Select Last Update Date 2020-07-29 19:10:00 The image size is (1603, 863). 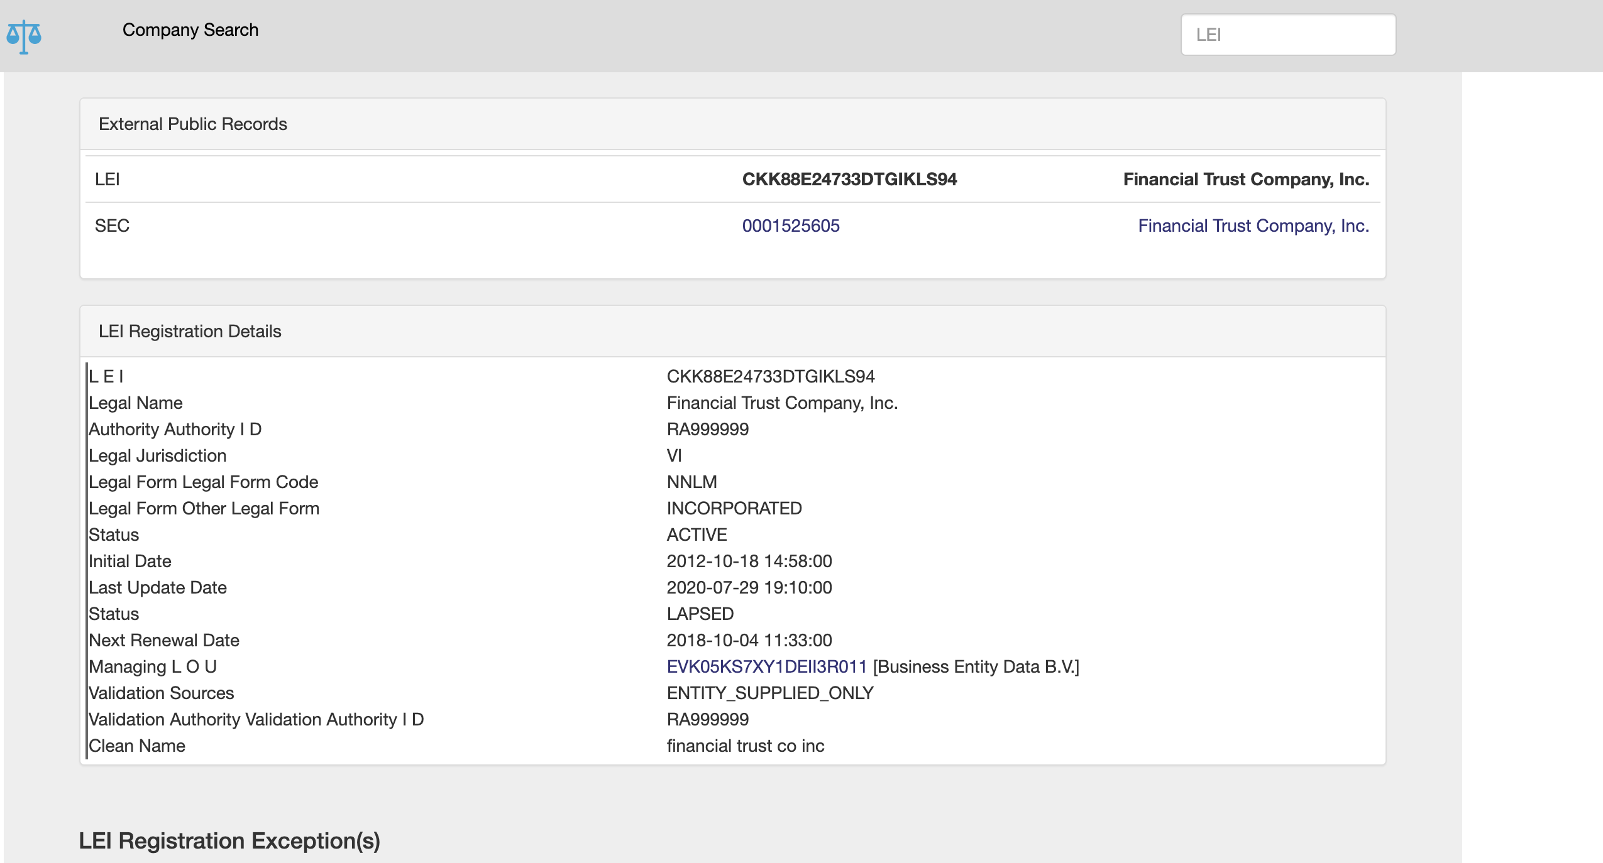coord(749,587)
